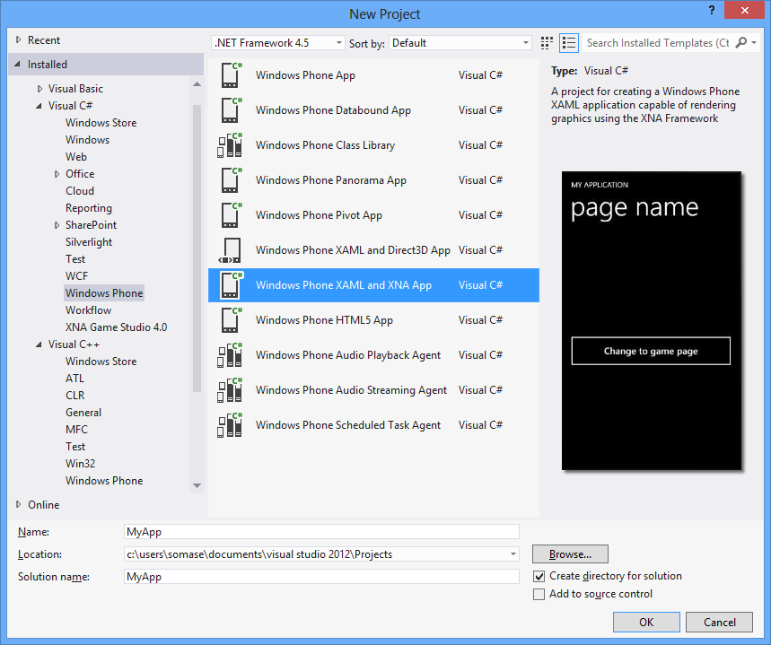Screen dimensions: 771x645
Task: Select the Workflow category
Action: [x=89, y=310]
